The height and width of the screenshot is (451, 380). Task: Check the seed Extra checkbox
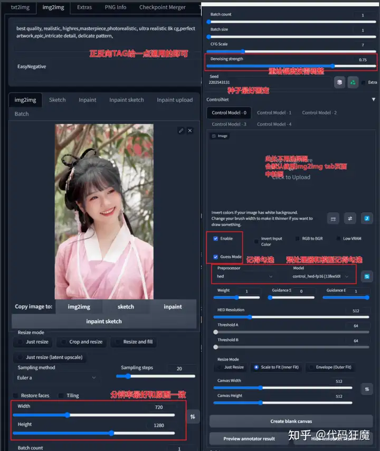364,82
